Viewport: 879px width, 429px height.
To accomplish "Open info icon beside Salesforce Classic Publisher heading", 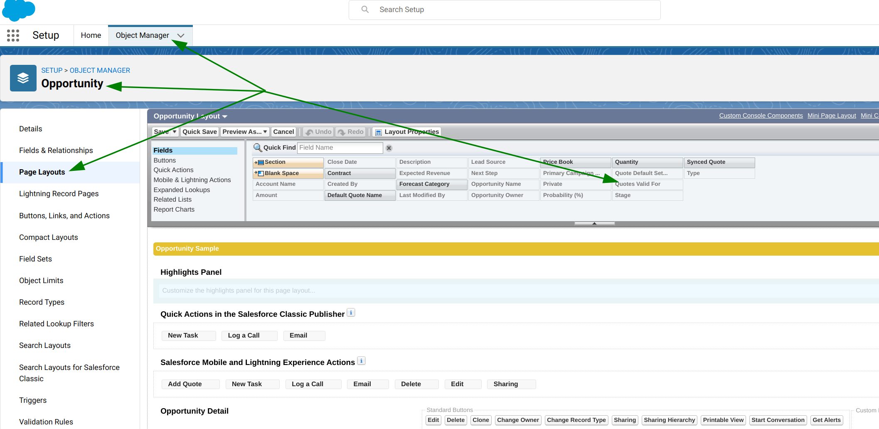I will click(x=351, y=313).
